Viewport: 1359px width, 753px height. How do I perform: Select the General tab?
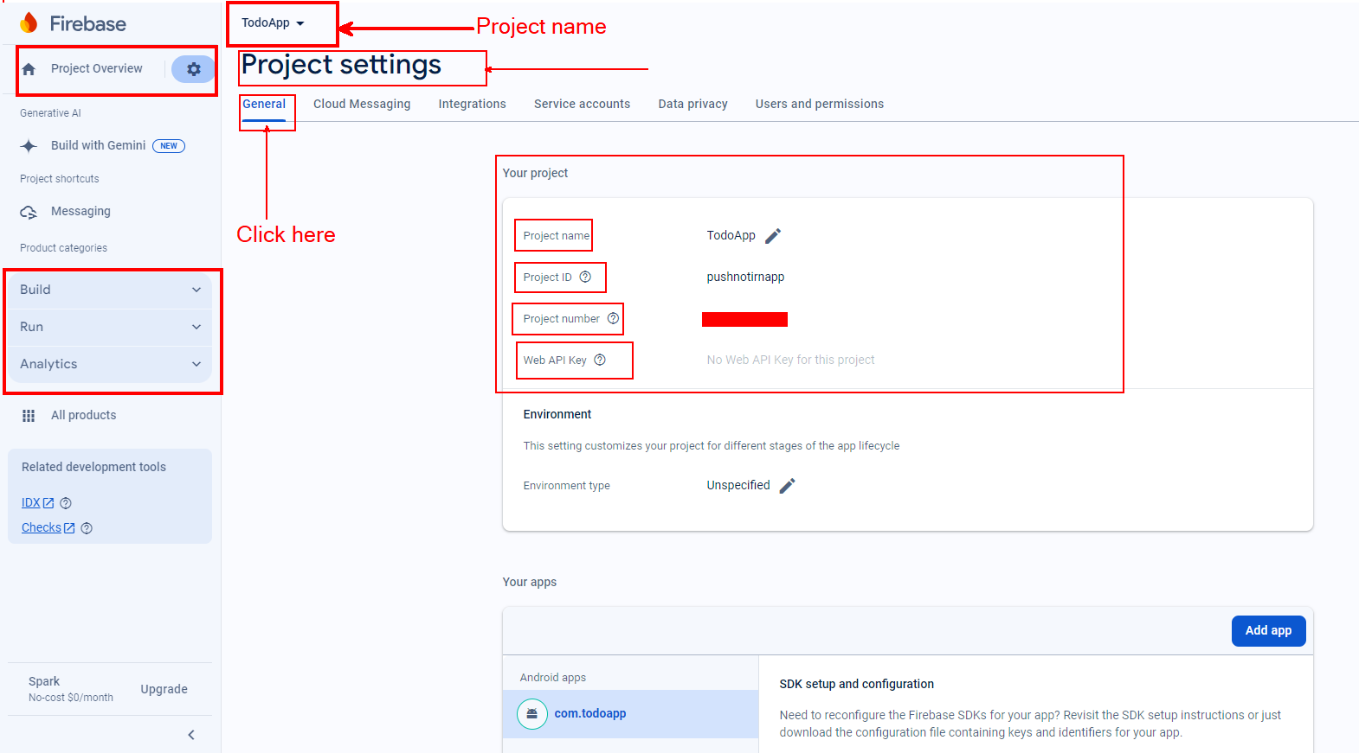pyautogui.click(x=264, y=105)
